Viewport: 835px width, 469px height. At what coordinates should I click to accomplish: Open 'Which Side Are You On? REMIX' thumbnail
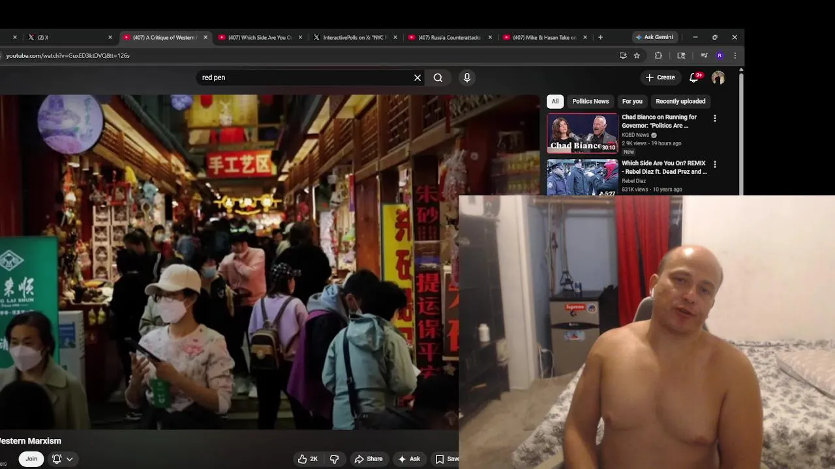click(x=582, y=177)
